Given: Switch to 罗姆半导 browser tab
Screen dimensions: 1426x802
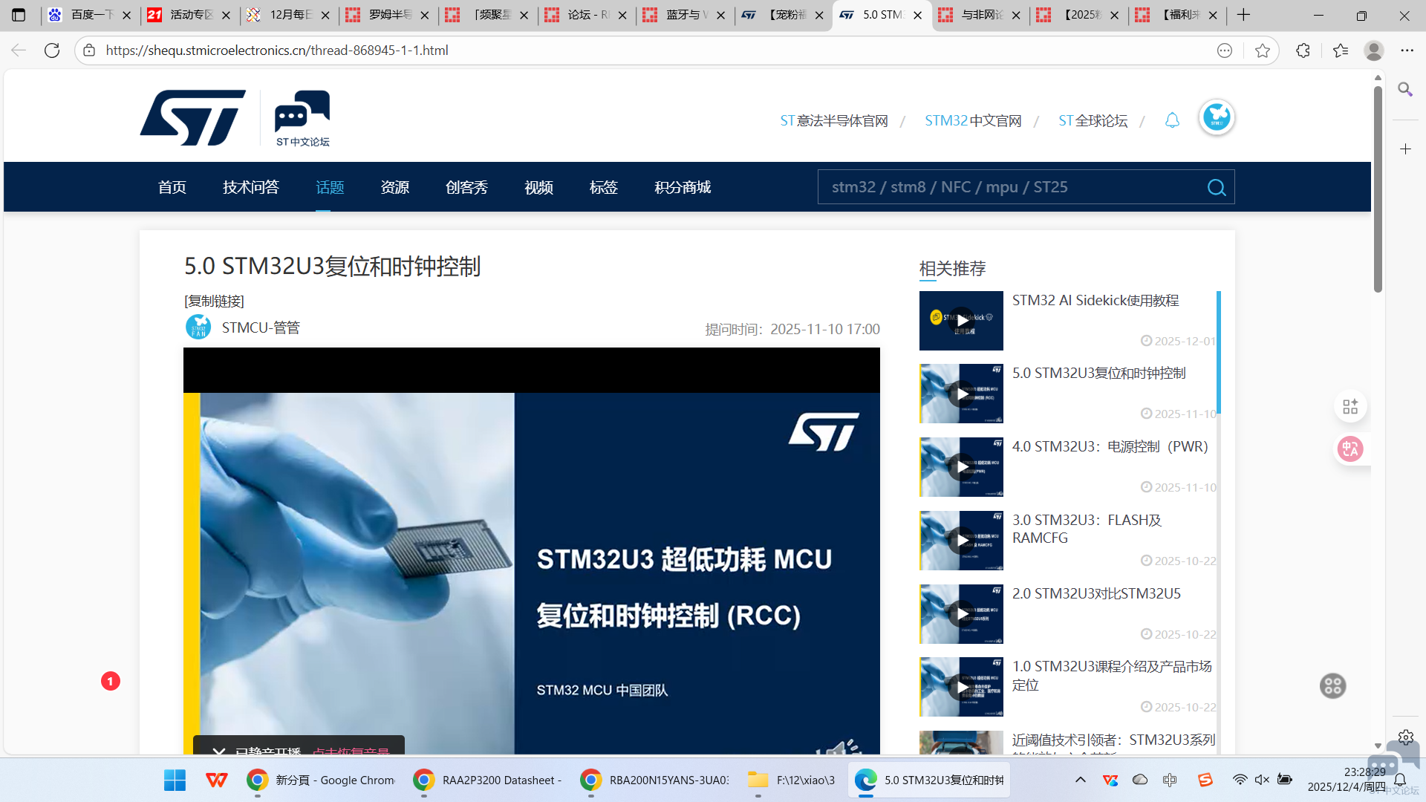Looking at the screenshot, I should [387, 15].
